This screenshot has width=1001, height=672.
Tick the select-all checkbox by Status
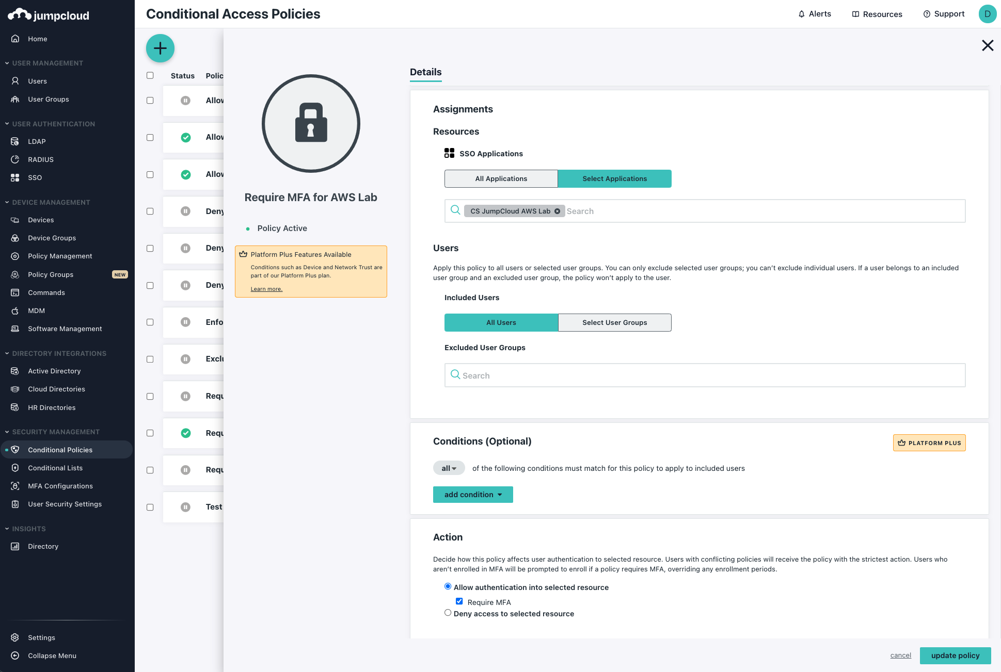coord(150,75)
